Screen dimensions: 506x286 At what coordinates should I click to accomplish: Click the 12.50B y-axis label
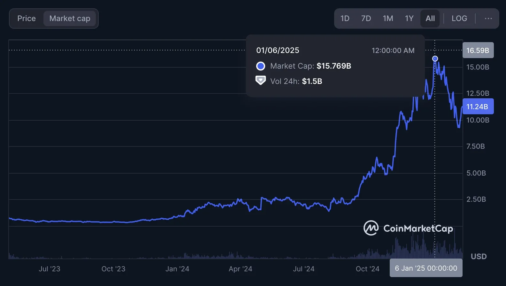[478, 93]
